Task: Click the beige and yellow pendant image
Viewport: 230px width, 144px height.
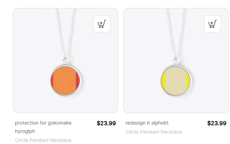Action: pyautogui.click(x=176, y=61)
